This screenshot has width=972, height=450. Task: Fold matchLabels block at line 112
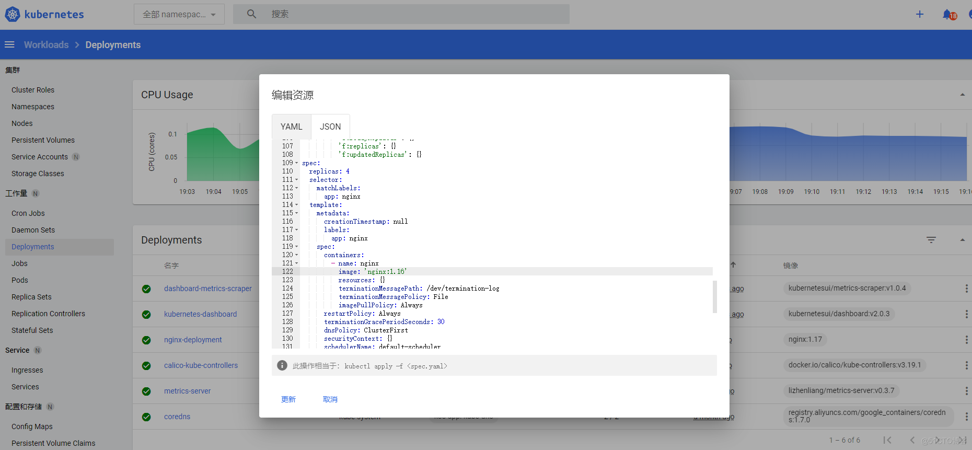(297, 188)
